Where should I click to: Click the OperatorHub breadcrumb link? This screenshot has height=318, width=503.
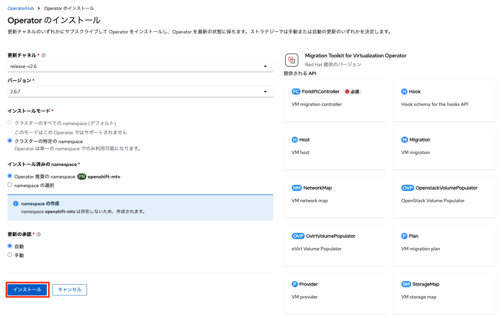pos(21,8)
